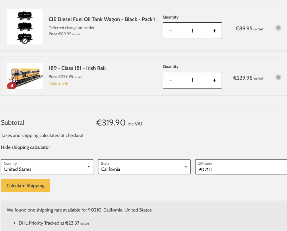Open the CIE Diesel Fuel Oil Tank Wagon link

[102, 19]
